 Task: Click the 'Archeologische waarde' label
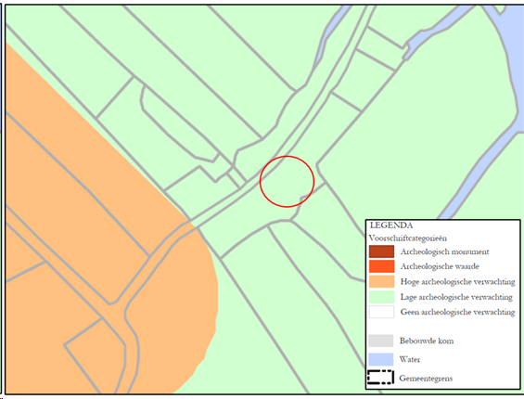(440, 266)
